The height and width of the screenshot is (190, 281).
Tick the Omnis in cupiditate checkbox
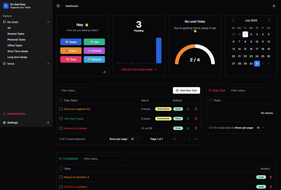point(61,187)
